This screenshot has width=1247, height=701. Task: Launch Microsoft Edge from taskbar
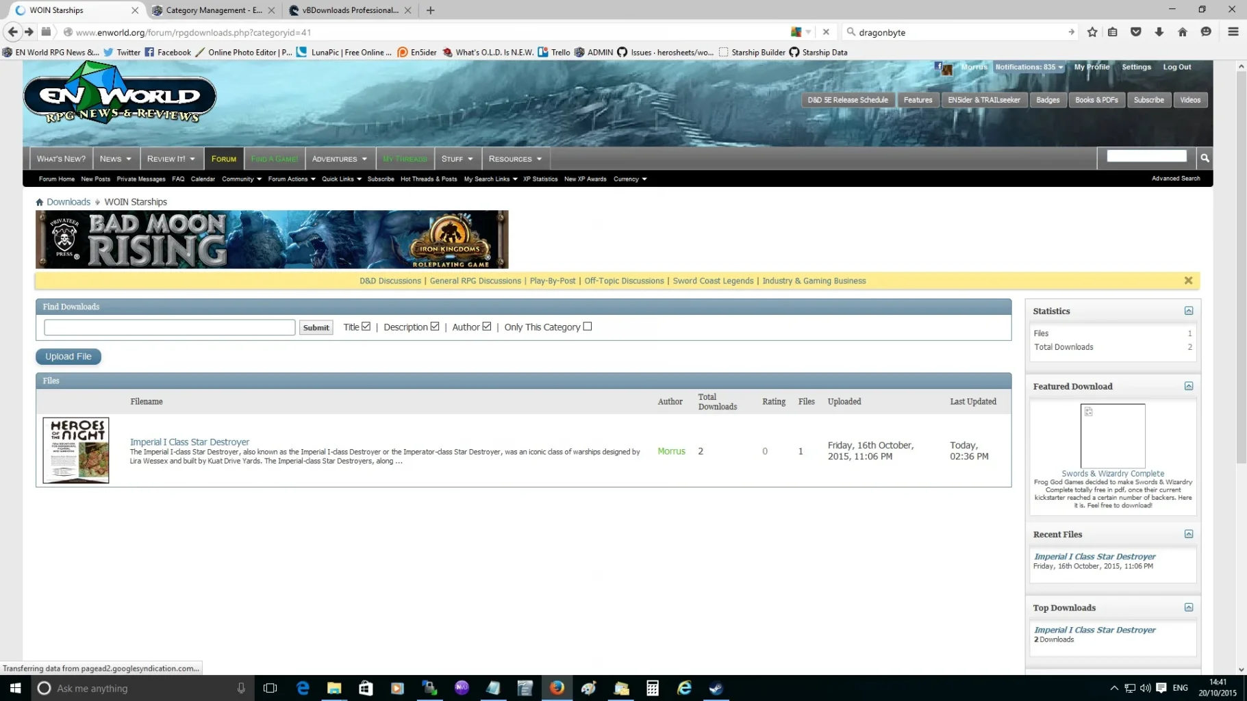click(303, 688)
